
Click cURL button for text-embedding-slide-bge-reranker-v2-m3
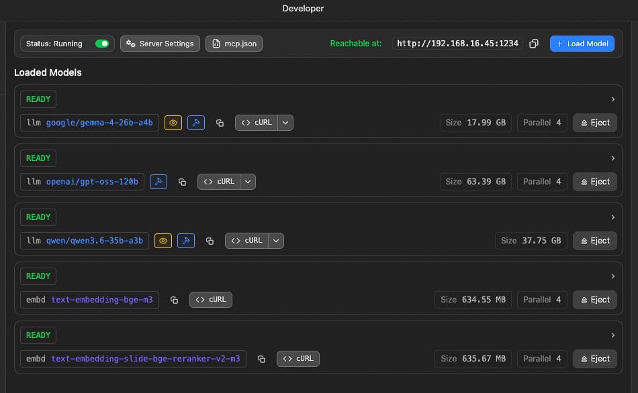(298, 358)
